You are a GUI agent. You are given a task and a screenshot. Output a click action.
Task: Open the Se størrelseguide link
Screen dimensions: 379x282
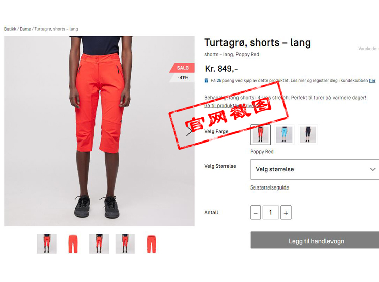pos(269,187)
